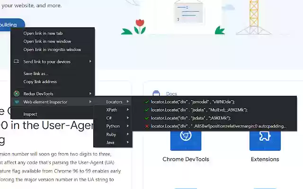Expand the Python arrow

[x=128, y=126]
